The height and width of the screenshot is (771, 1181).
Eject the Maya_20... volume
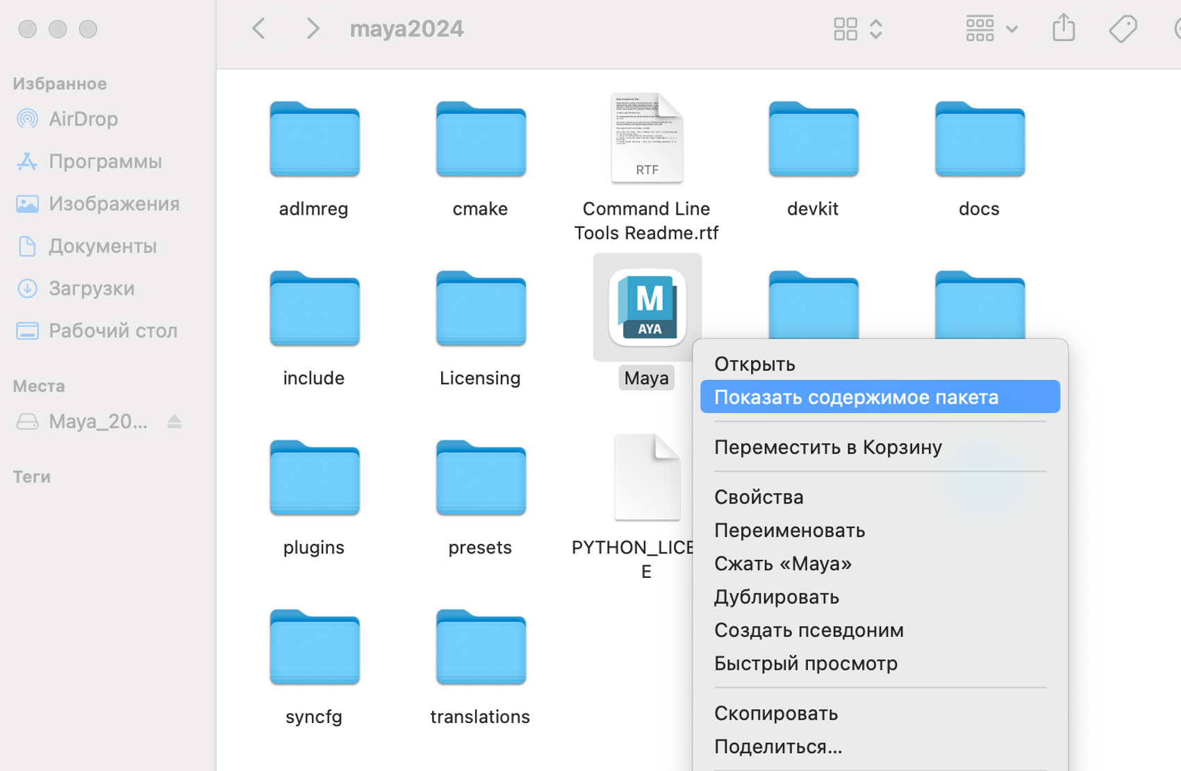(x=174, y=421)
